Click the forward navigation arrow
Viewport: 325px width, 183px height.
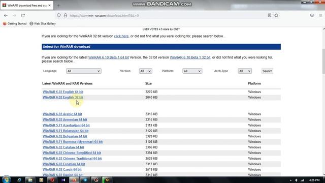click(14, 15)
